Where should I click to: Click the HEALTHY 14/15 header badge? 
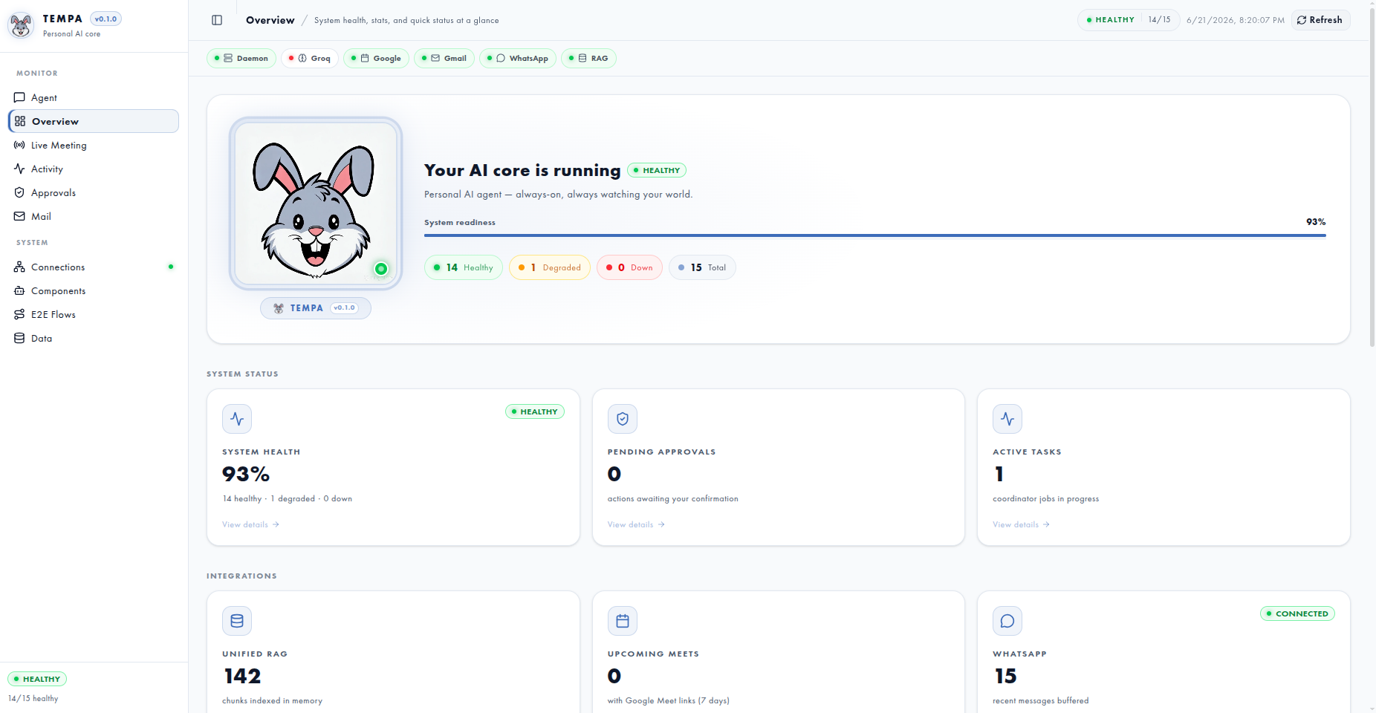[1129, 20]
